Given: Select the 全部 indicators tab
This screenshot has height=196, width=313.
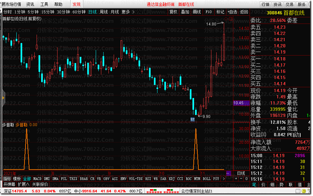Looking at the screenshot, I should coord(27,179).
